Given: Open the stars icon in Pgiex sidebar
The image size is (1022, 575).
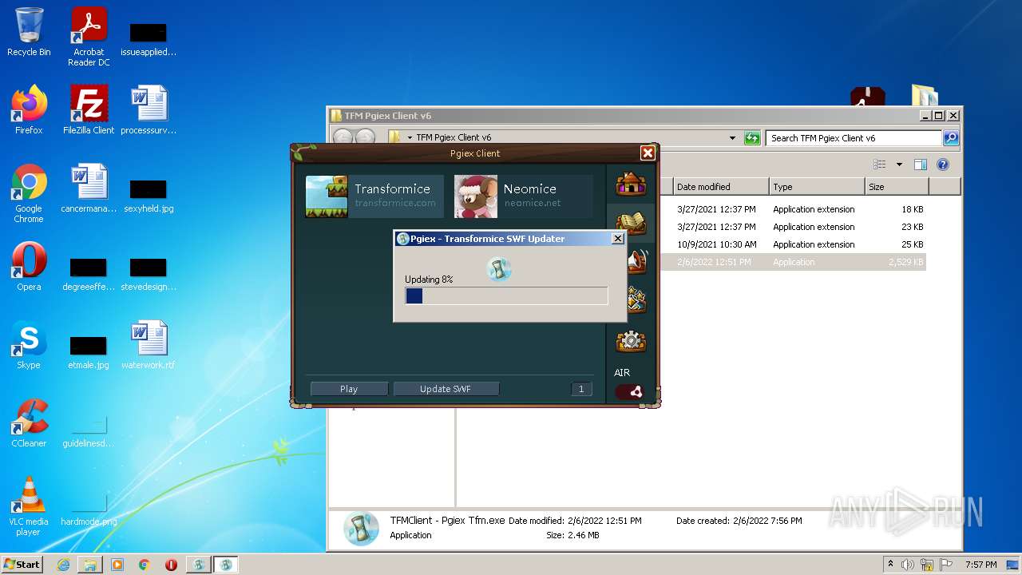Looking at the screenshot, I should click(636, 300).
